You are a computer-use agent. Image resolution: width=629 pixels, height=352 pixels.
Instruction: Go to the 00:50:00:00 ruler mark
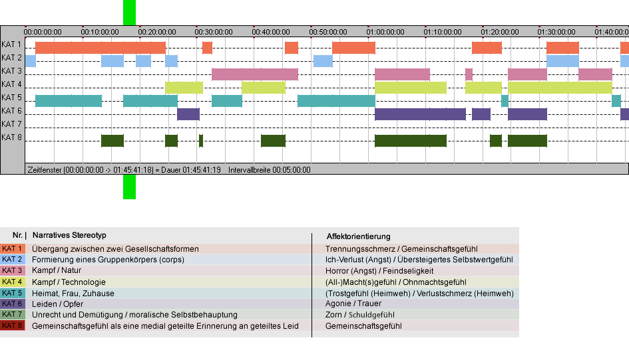tap(328, 32)
